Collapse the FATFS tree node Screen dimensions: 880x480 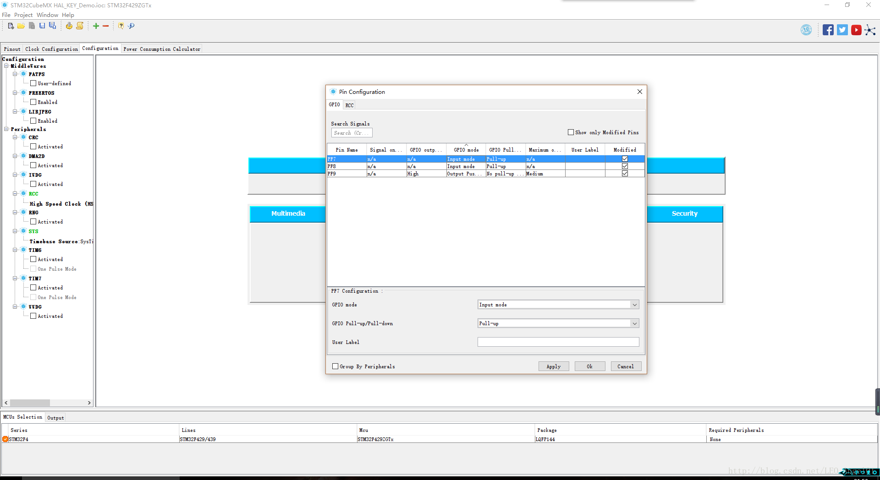click(x=15, y=74)
